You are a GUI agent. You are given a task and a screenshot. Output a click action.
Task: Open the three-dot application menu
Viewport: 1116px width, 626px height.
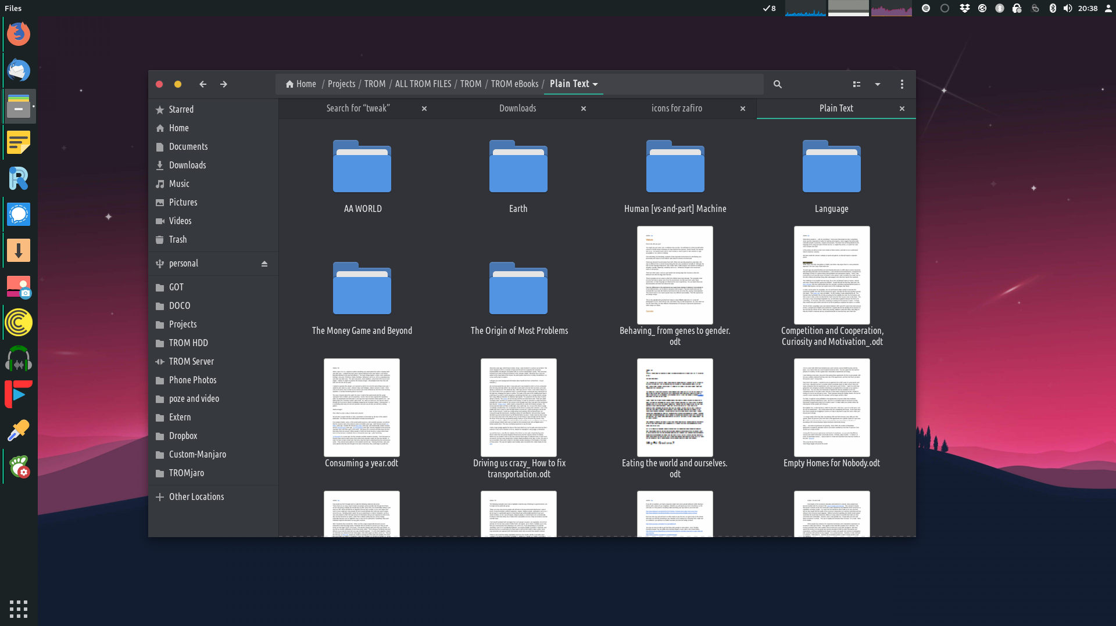tap(902, 84)
